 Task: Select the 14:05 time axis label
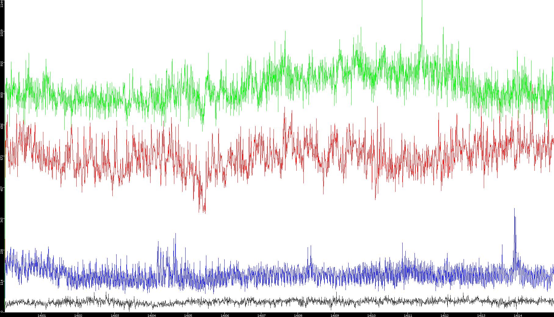pyautogui.click(x=188, y=315)
